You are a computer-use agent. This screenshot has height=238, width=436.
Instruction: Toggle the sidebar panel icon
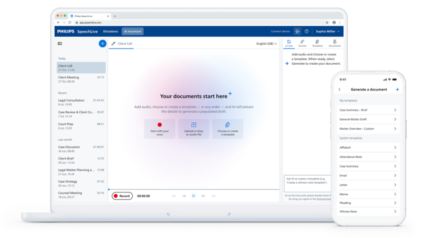tap(60, 44)
